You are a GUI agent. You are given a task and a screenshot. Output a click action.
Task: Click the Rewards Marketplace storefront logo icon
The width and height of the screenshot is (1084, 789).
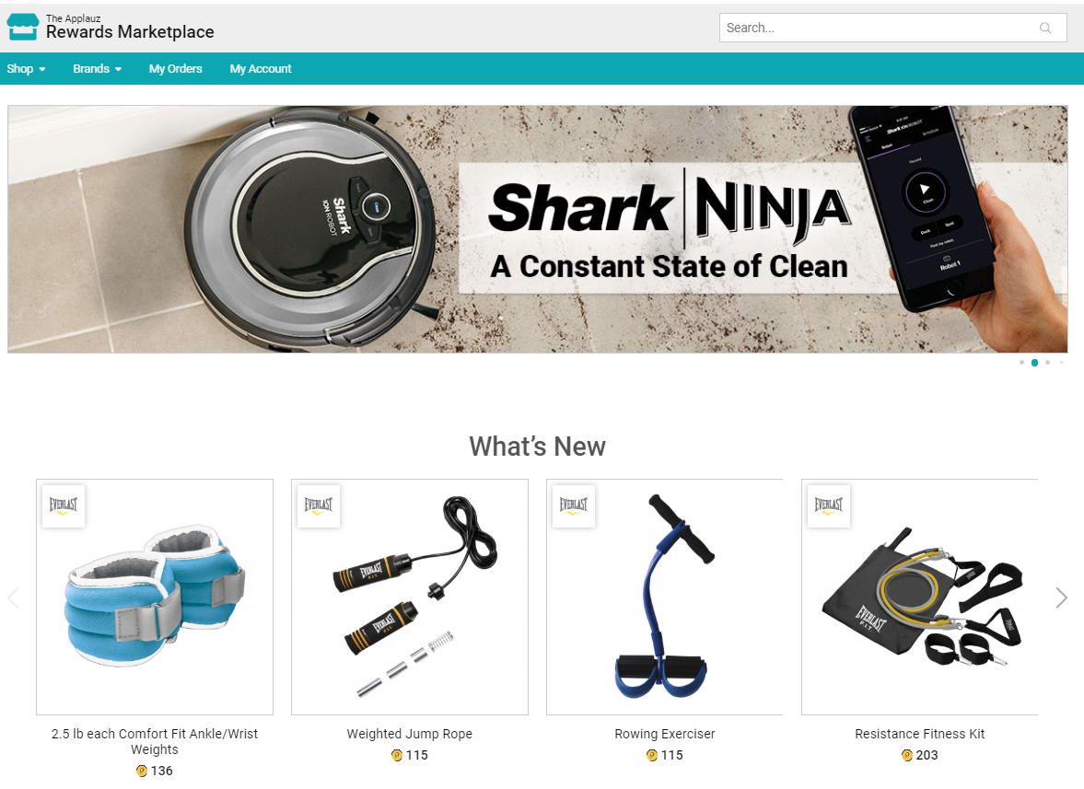coord(23,27)
